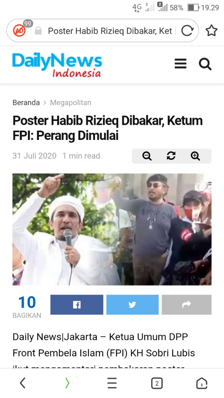Click the DailyNews Indonesia logo
The image size is (224, 398).
coord(57,65)
